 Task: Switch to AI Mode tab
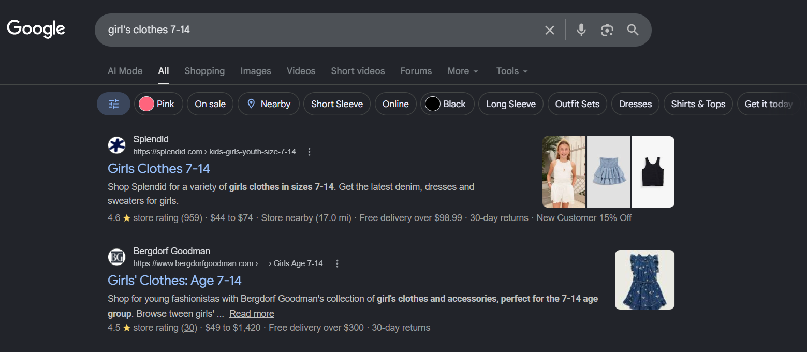point(125,71)
